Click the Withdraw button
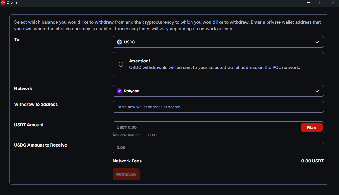 (x=126, y=174)
